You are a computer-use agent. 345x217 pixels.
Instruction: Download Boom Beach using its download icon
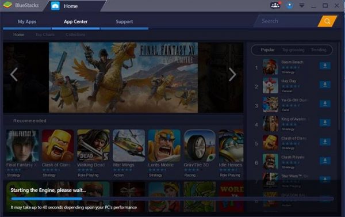325,66
